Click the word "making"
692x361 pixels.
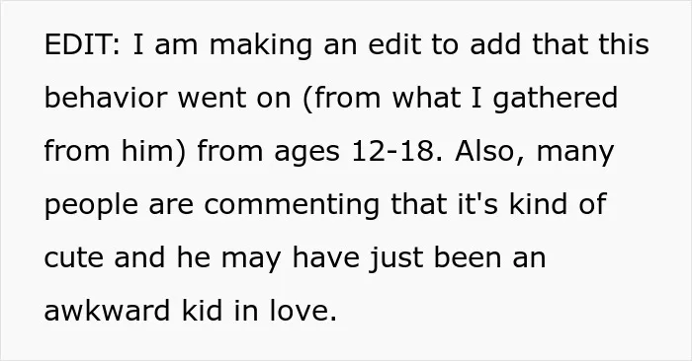260,46
